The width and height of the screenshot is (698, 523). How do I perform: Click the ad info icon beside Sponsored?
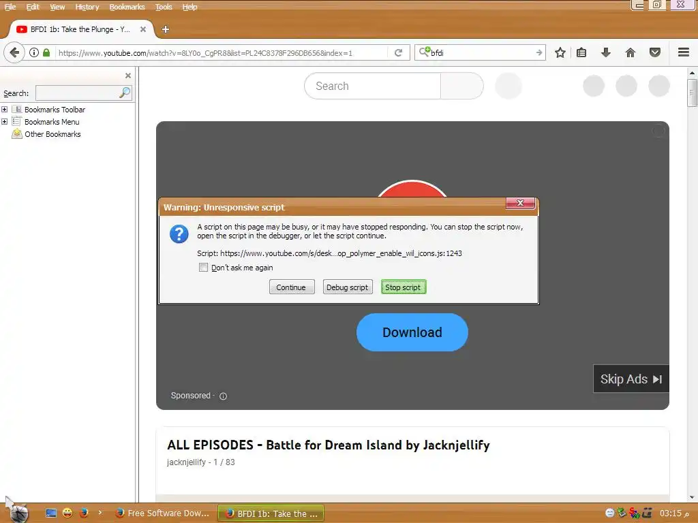click(223, 396)
